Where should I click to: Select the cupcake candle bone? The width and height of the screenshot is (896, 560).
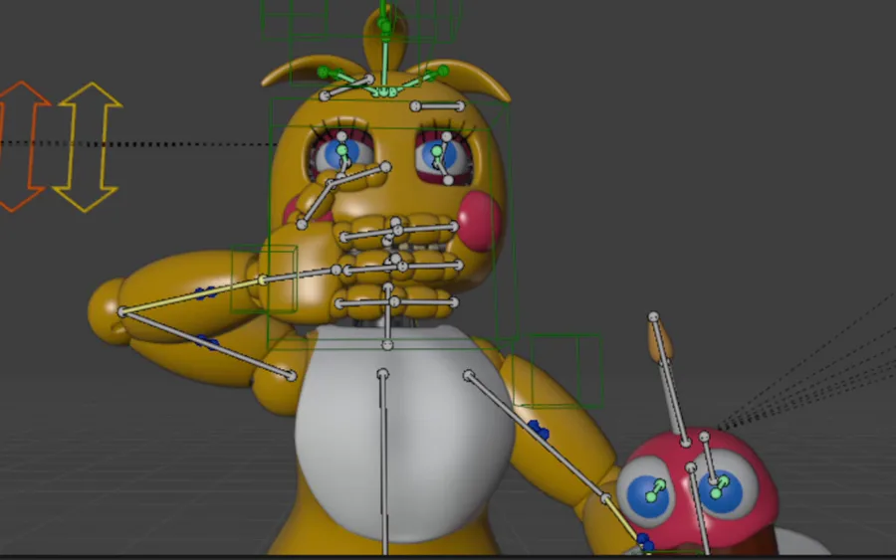pos(670,380)
